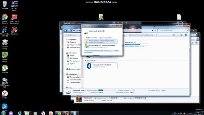This screenshot has height=115, width=204.
Task: Select Desktop in the navigation pane
Action: [x=74, y=48]
